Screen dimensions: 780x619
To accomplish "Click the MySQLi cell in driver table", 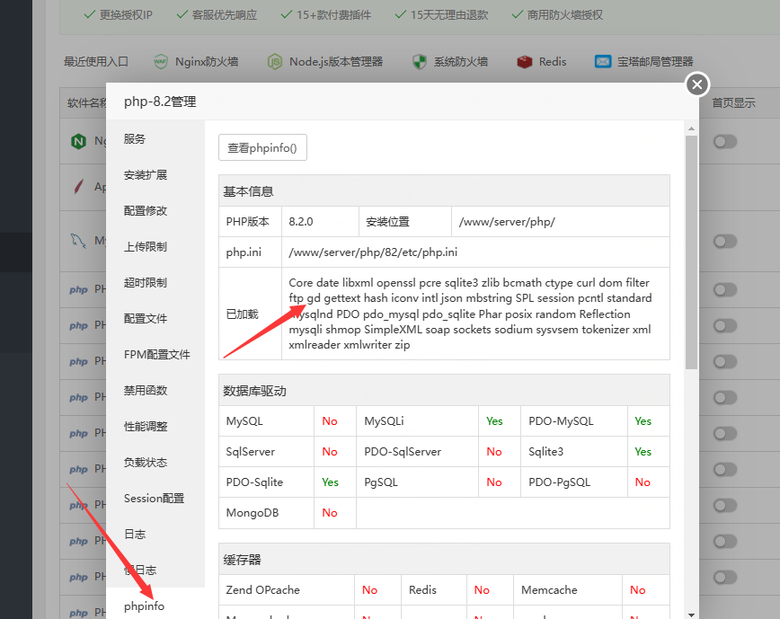I will coord(417,421).
